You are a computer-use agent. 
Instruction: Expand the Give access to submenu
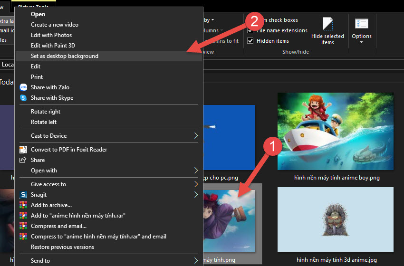coord(196,184)
